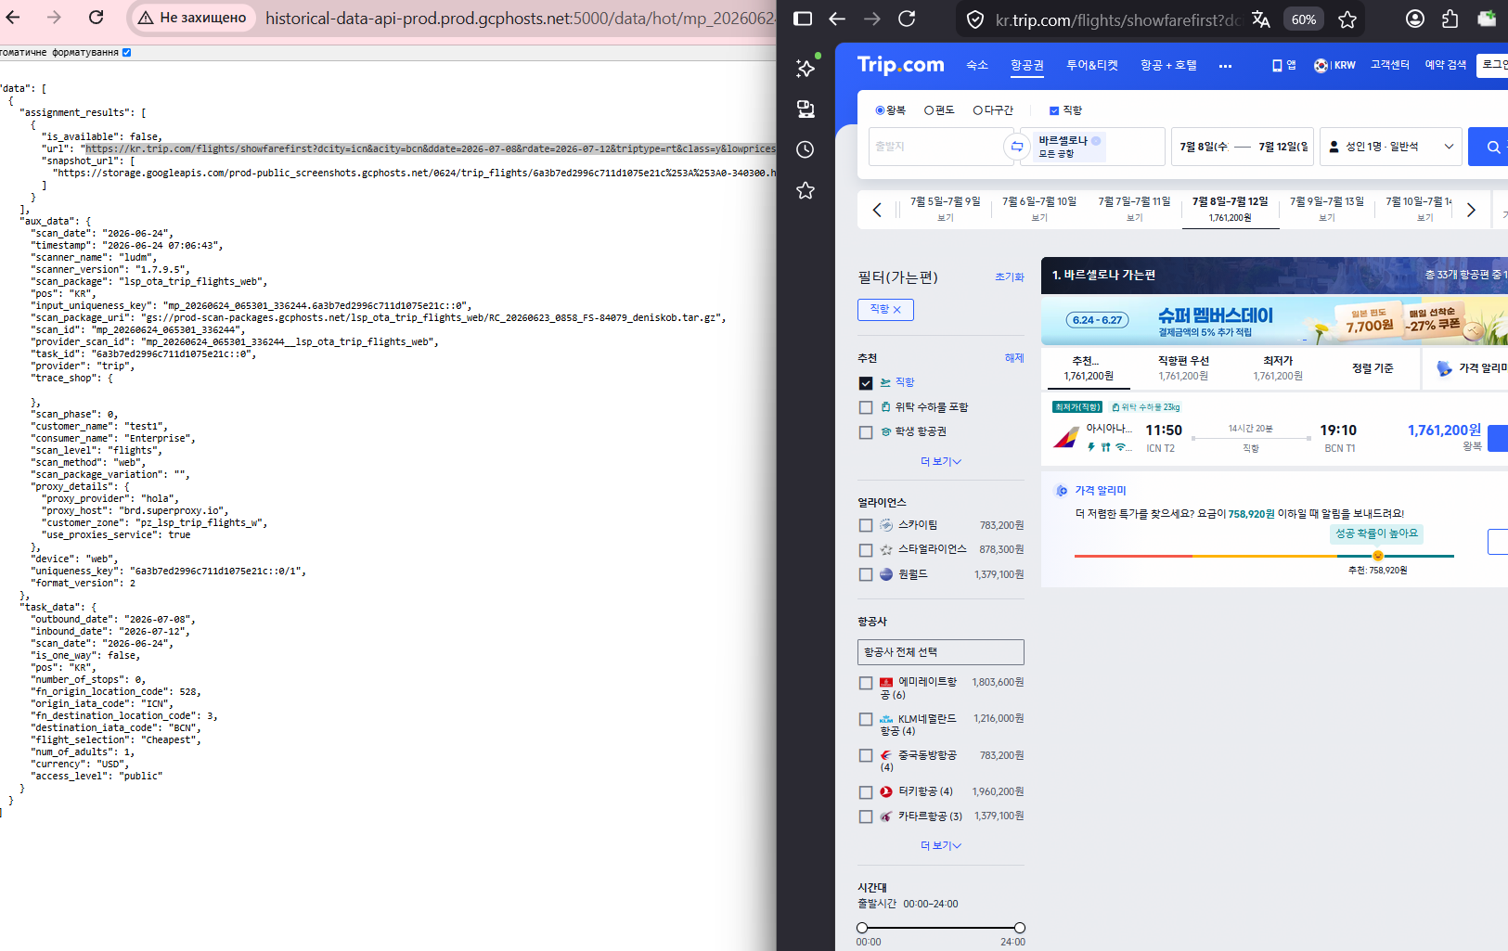
Task: Open the 숙소 tab in Trip.com header
Action: pyautogui.click(x=977, y=65)
